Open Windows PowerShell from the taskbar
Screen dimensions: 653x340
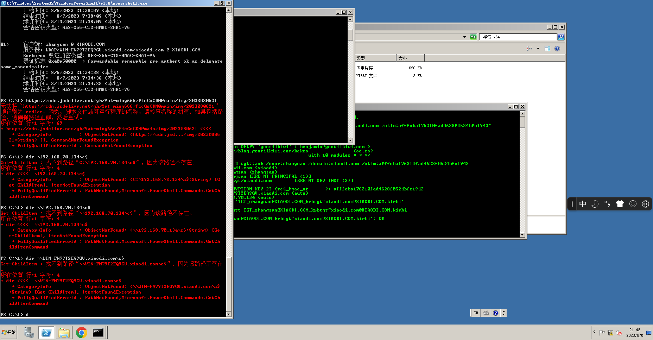pyautogui.click(x=46, y=332)
